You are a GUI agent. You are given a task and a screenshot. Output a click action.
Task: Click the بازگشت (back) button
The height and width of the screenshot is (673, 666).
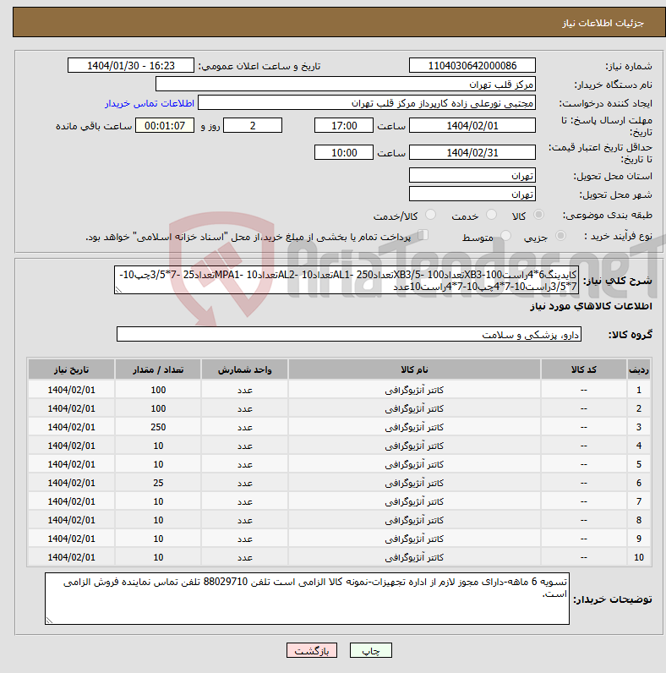(312, 650)
